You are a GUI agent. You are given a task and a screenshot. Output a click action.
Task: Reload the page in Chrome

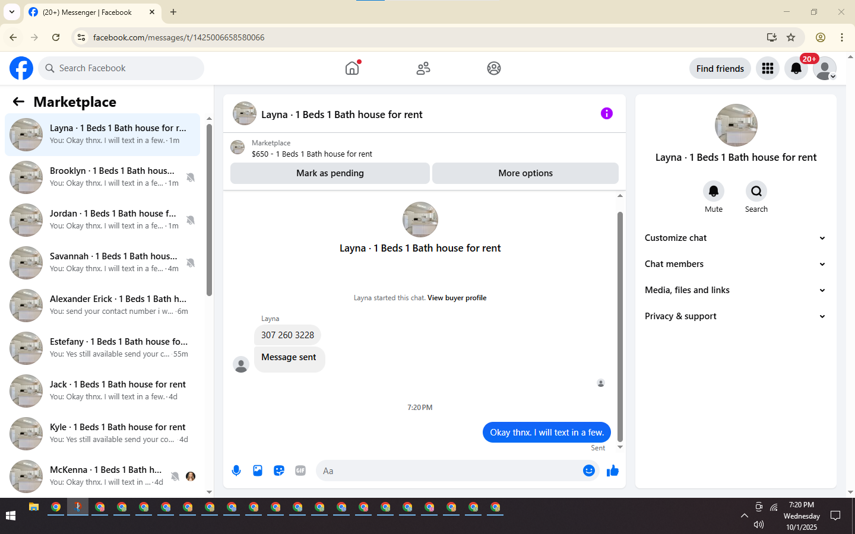[56, 37]
